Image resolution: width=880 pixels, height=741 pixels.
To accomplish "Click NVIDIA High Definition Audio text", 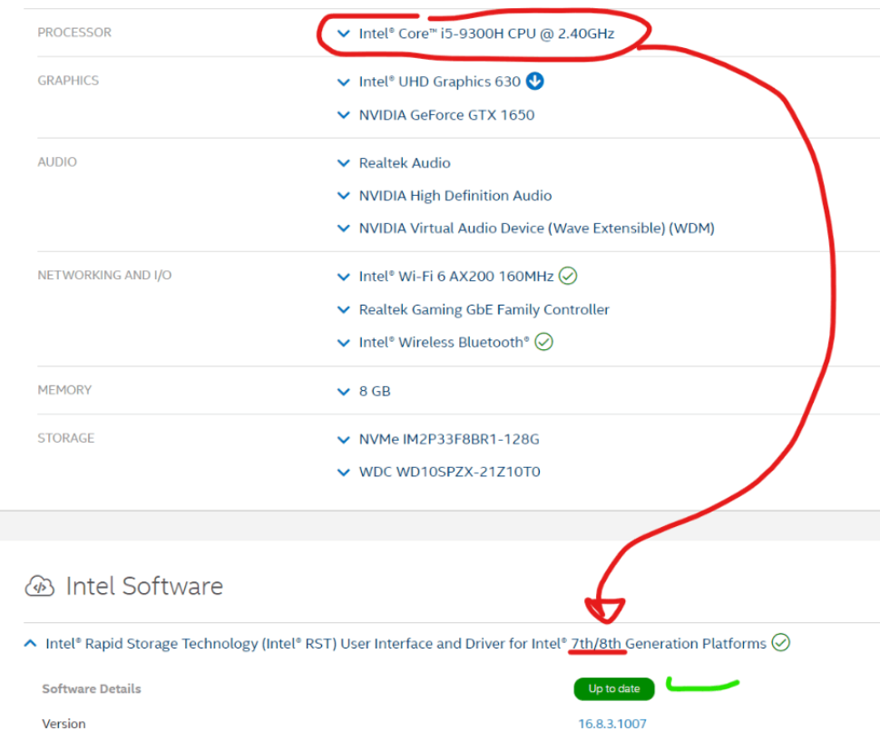I will click(x=455, y=196).
